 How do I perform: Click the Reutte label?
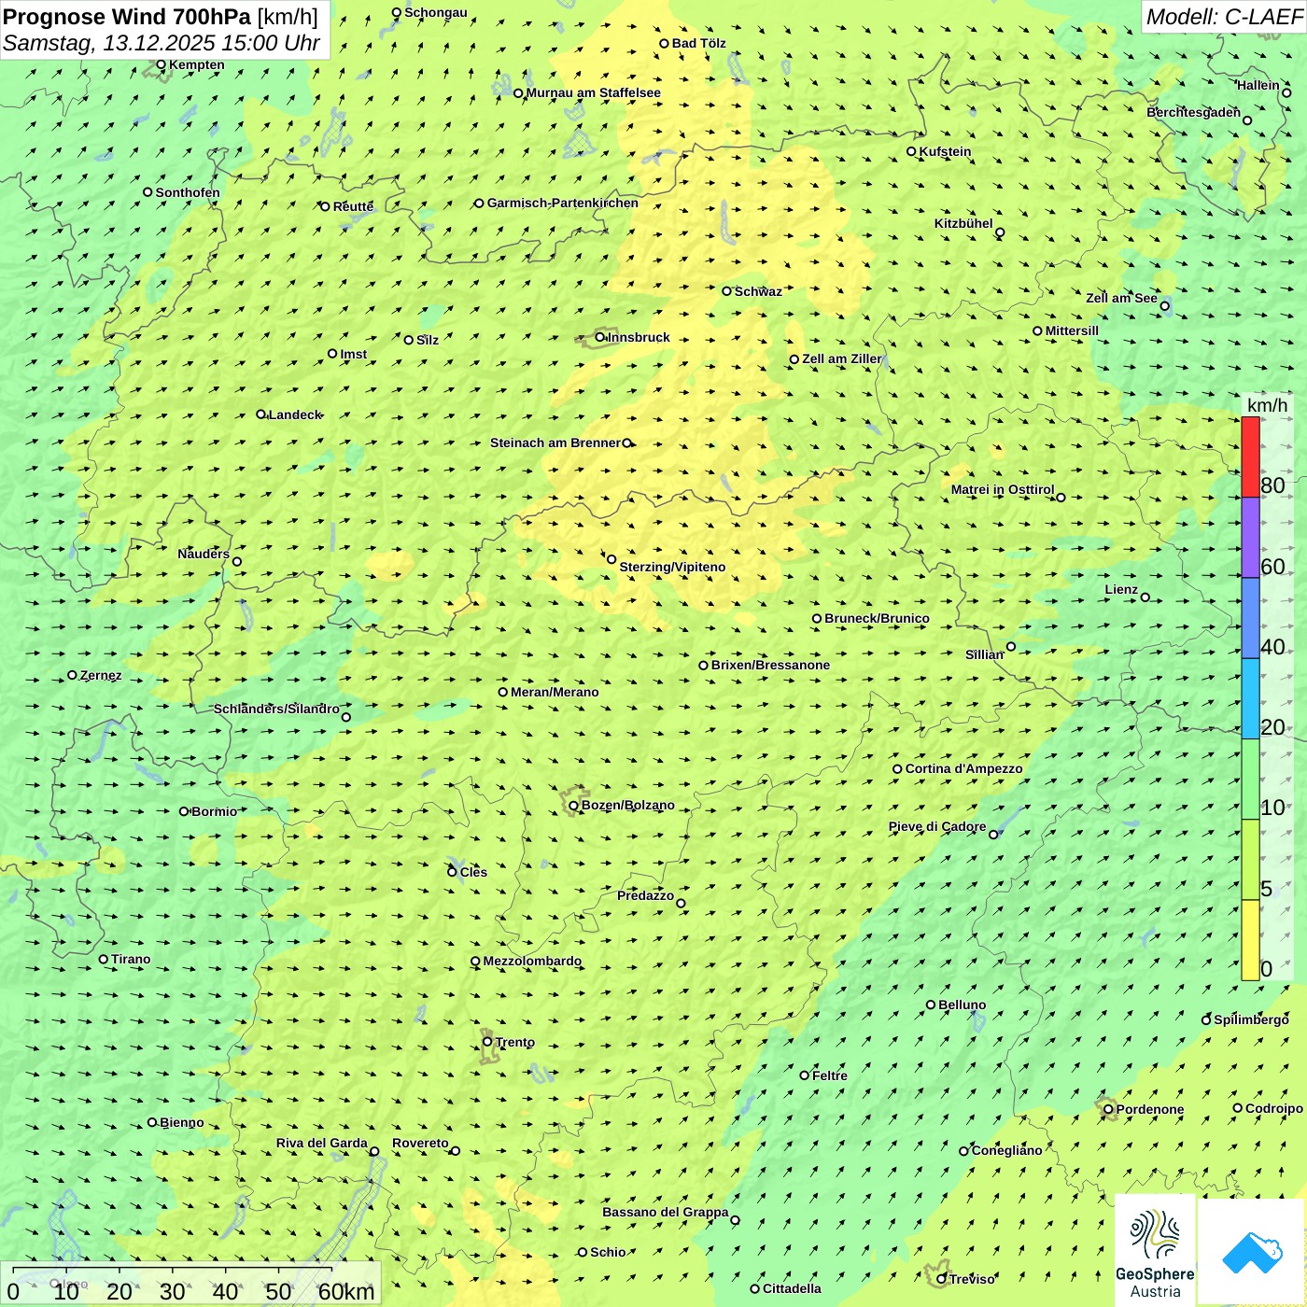coord(353,206)
